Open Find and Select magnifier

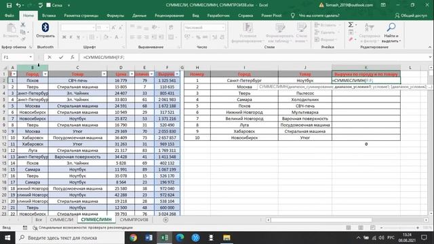point(391,27)
